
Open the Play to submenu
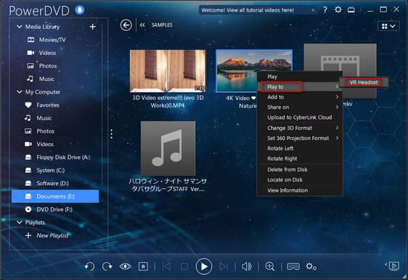299,86
